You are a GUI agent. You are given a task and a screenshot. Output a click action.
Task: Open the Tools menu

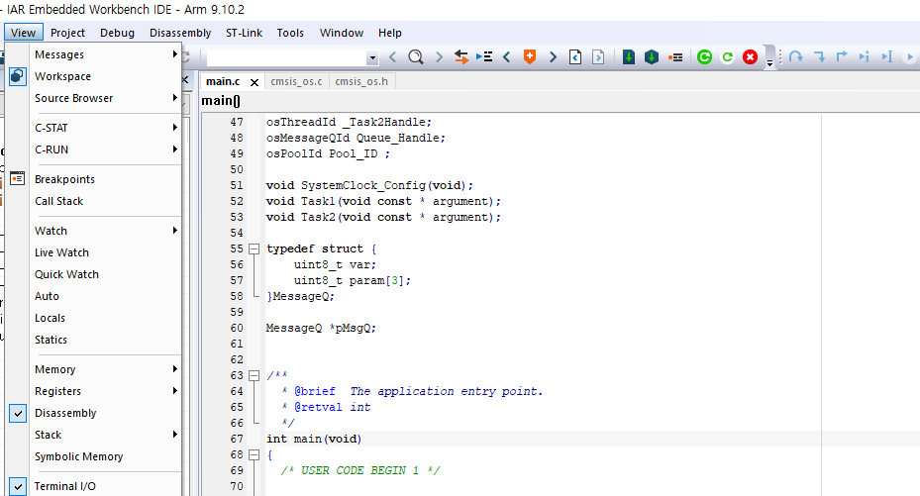coord(290,33)
